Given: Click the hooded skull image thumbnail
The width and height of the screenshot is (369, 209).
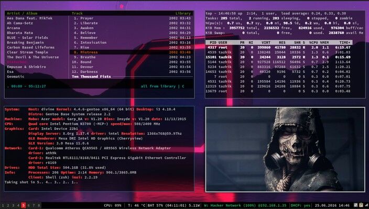Looking at the screenshot, I should click(x=285, y=149).
